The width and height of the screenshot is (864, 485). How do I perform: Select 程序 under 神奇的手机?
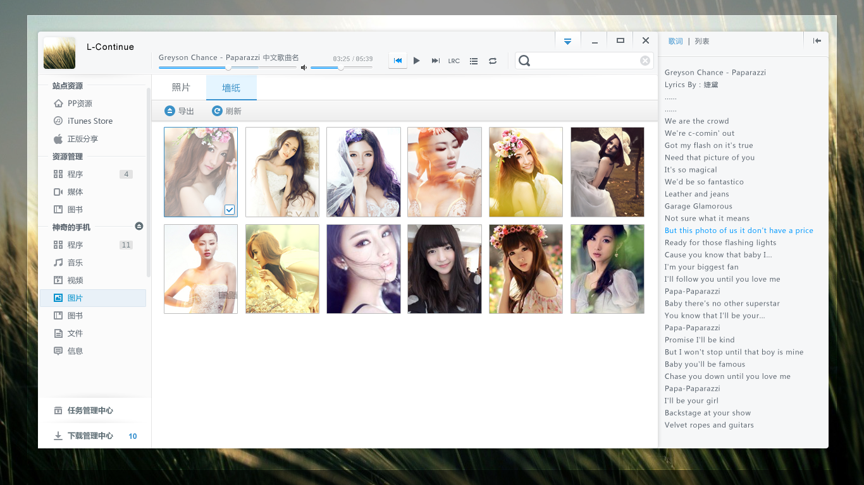point(92,245)
